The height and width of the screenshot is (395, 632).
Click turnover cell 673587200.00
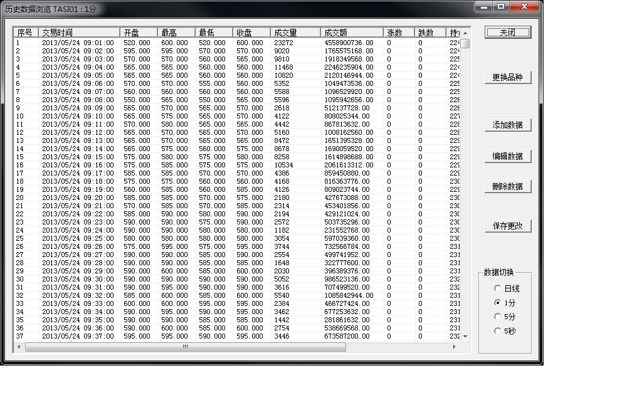tap(347, 336)
